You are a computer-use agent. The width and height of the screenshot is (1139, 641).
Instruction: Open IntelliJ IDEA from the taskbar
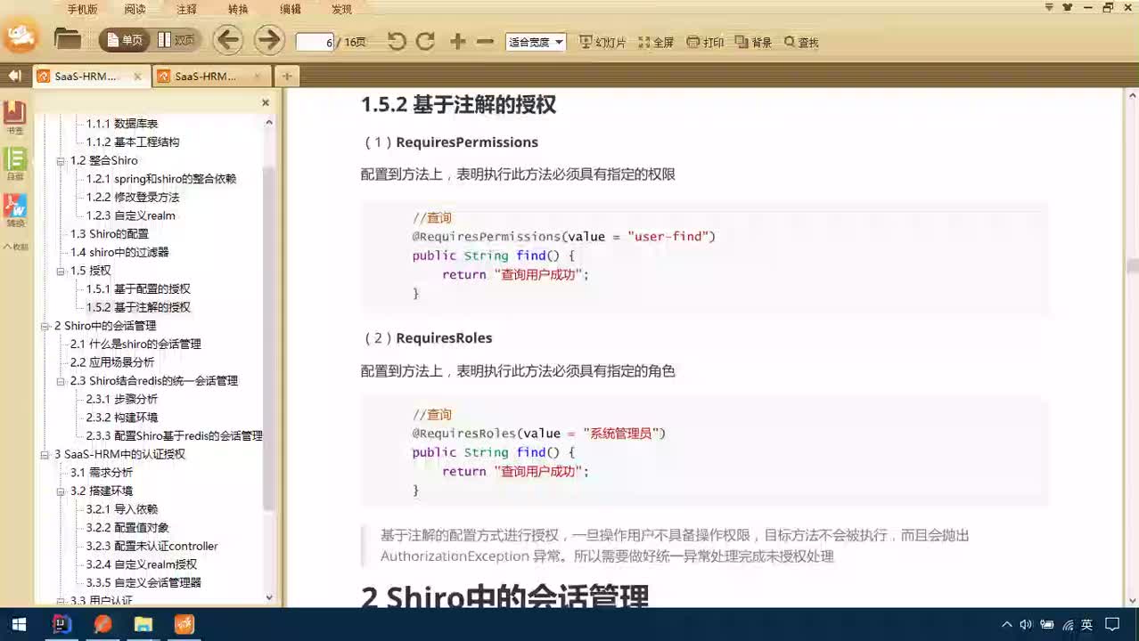61,624
